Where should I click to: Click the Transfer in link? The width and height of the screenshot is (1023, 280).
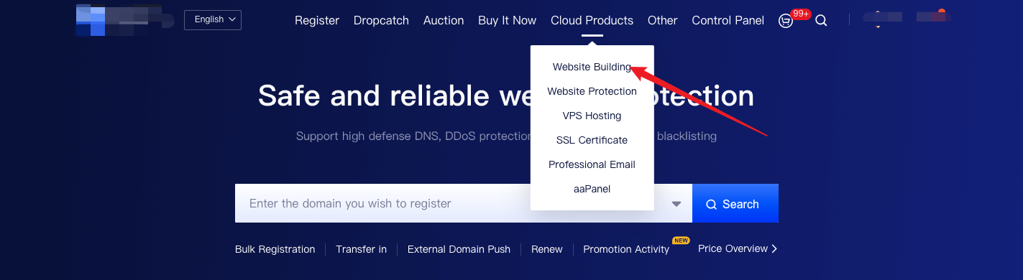[x=361, y=249]
